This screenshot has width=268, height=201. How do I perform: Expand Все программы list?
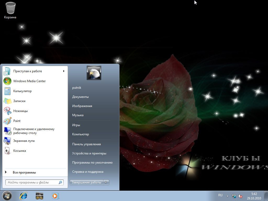point(24,172)
